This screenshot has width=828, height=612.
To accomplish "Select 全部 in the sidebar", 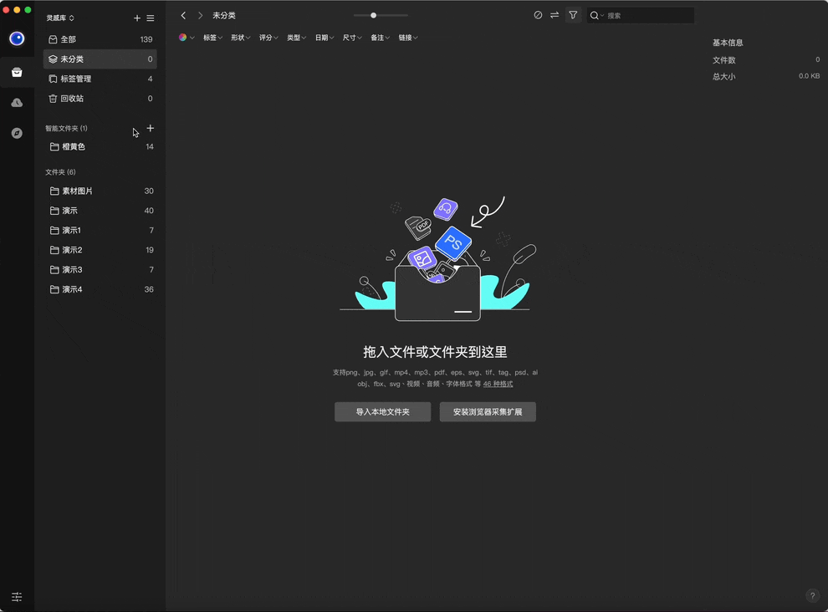I will point(100,39).
